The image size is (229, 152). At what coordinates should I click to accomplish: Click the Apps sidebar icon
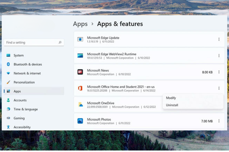9,91
